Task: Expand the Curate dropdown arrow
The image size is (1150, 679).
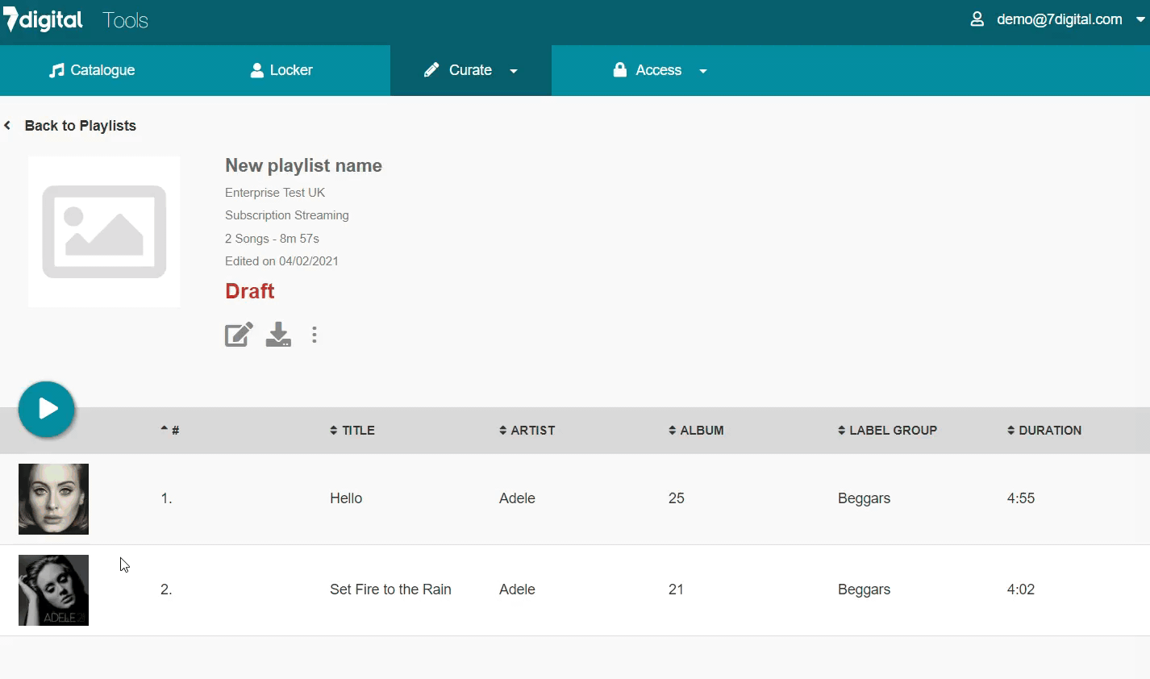Action: tap(514, 71)
